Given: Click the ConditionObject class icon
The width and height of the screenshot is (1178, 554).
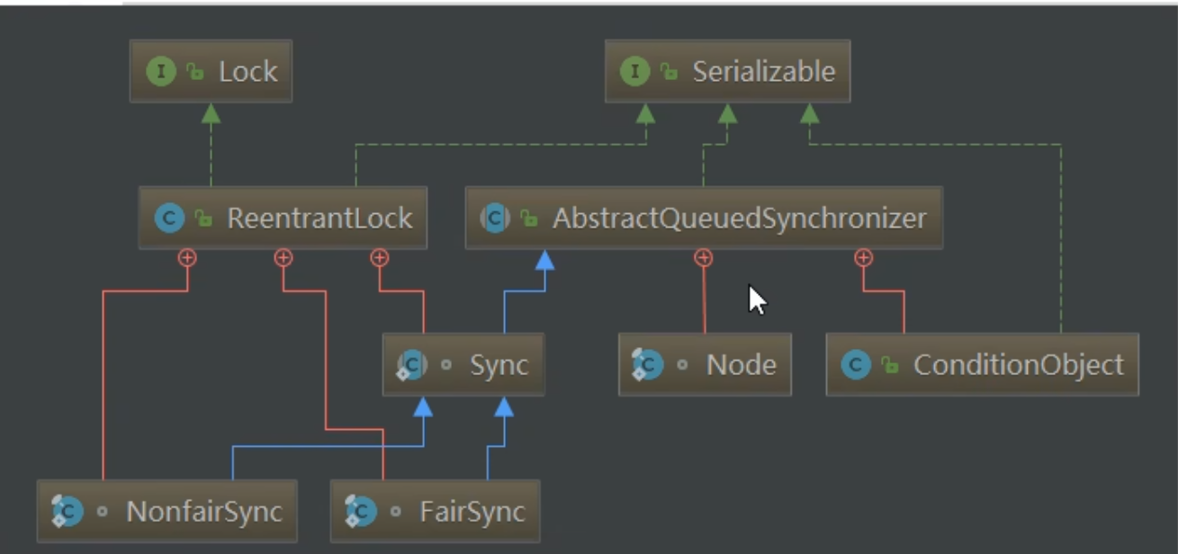Looking at the screenshot, I should tap(855, 364).
